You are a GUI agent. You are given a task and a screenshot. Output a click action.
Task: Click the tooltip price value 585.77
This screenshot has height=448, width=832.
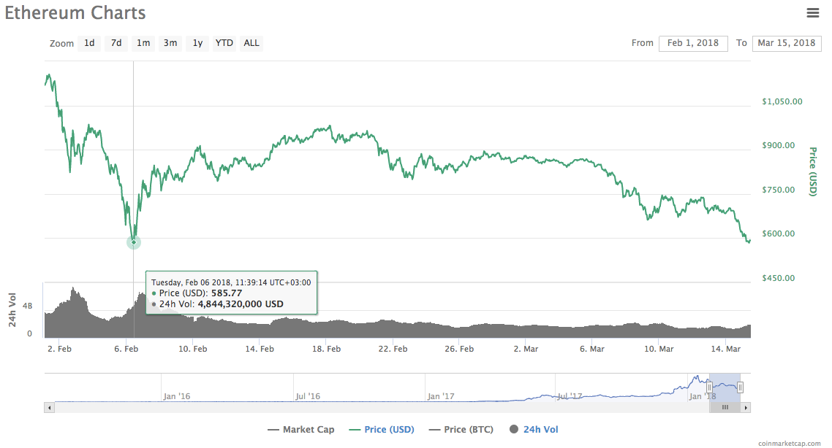coord(227,293)
